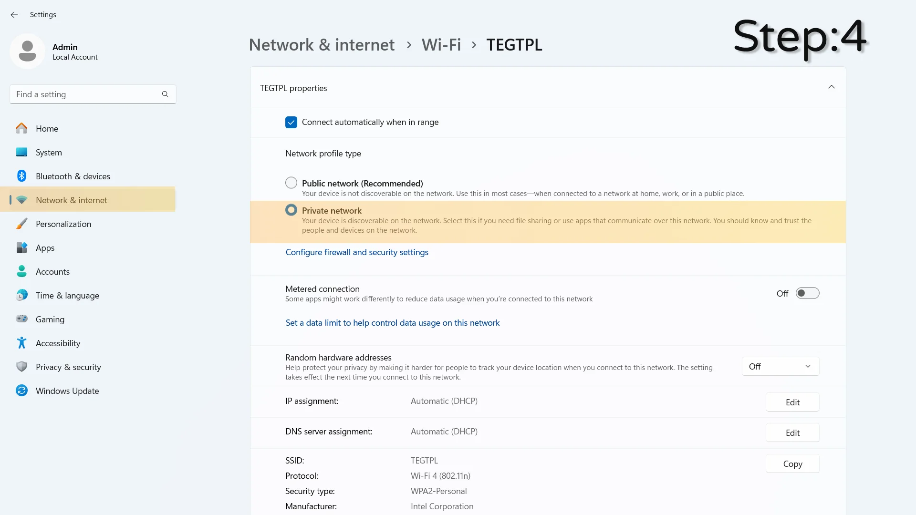This screenshot has height=515, width=916.
Task: Click the Windows Update sidebar icon
Action: pyautogui.click(x=22, y=391)
